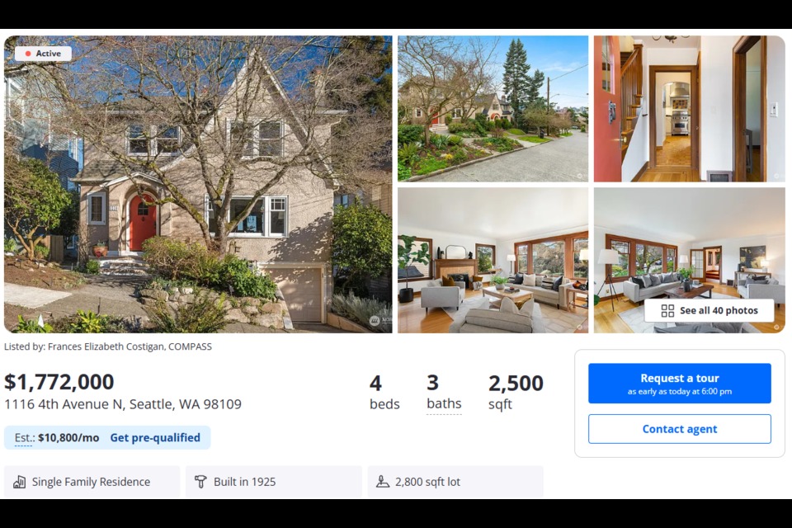The width and height of the screenshot is (792, 528).
Task: Click the Request a tour button
Action: pyautogui.click(x=679, y=384)
